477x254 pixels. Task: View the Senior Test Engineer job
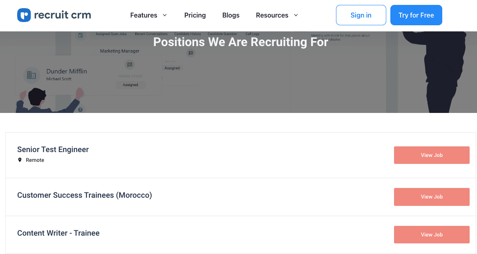click(x=432, y=155)
